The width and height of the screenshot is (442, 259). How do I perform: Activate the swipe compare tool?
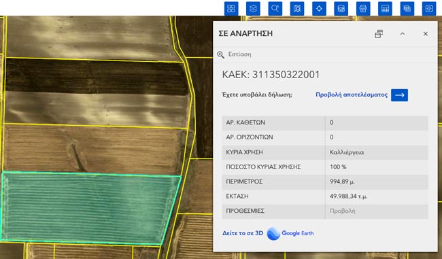coord(429,8)
